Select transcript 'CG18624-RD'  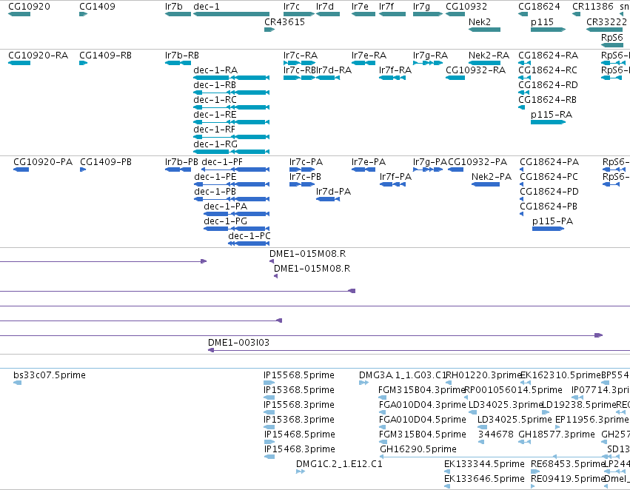click(549, 85)
